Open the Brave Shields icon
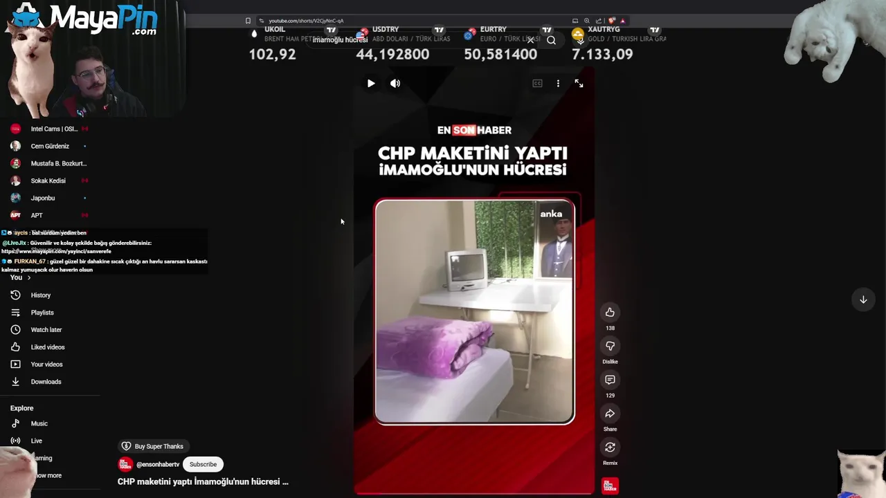 point(612,21)
